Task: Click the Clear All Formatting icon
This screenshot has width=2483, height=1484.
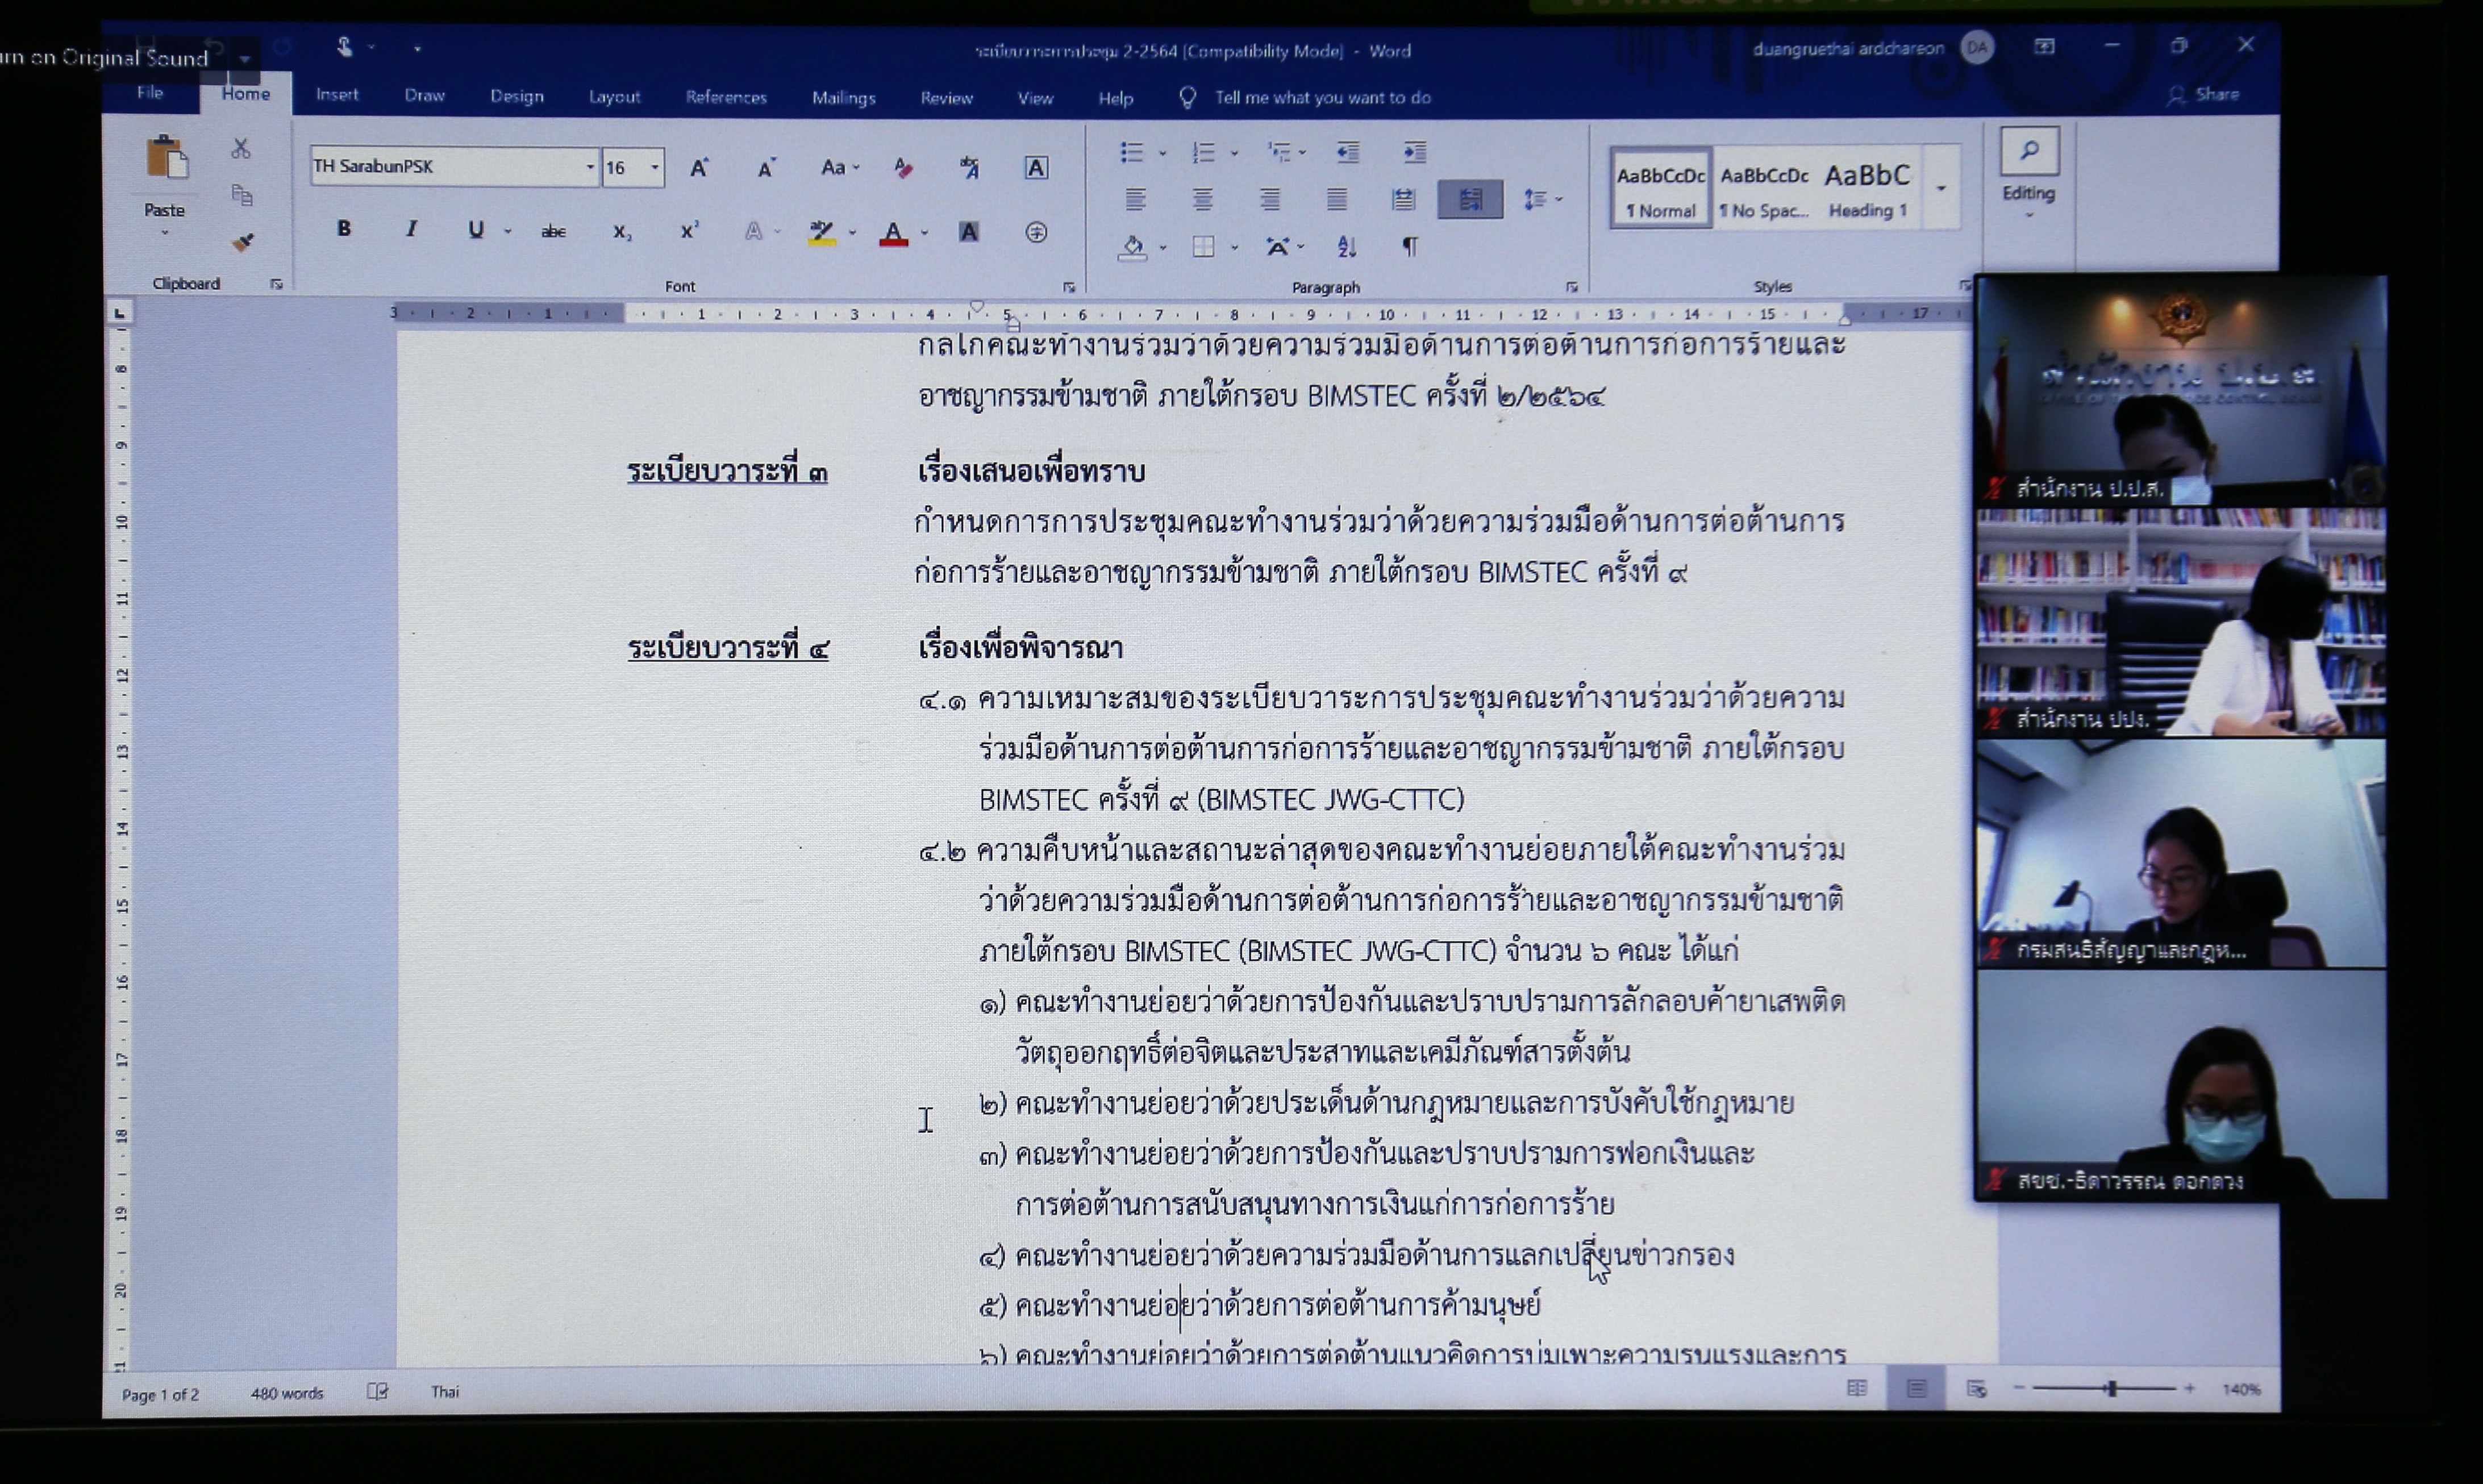Action: point(903,168)
